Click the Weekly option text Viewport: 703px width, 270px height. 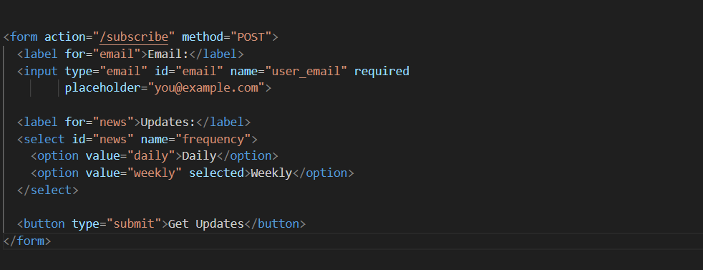[x=271, y=173]
